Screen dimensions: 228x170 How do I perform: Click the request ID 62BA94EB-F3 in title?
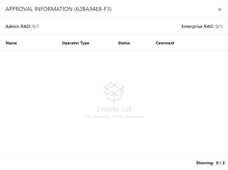93,9
